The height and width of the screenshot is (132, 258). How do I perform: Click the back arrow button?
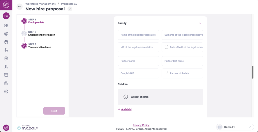pyautogui.click(x=20, y=7)
